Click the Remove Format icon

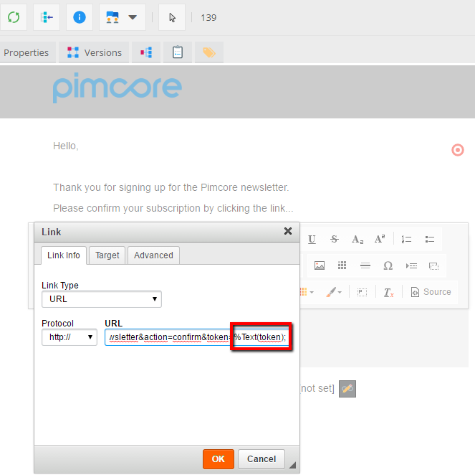[x=388, y=292]
